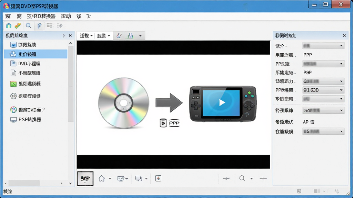Close the left sidebar panel
Image resolution: width=353 pixels, height=198 pixels.
pyautogui.click(x=70, y=35)
